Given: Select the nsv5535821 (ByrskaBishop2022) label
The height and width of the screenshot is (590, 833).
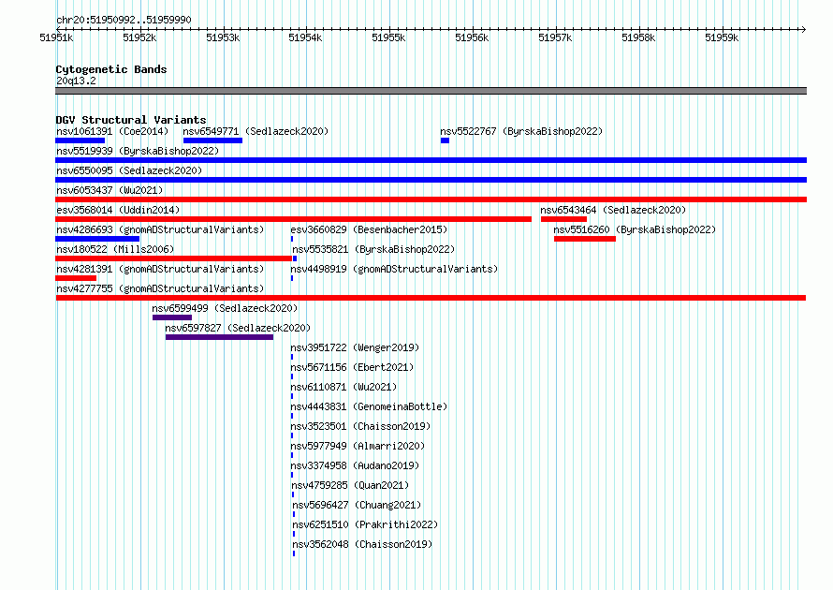Looking at the screenshot, I should tap(373, 249).
